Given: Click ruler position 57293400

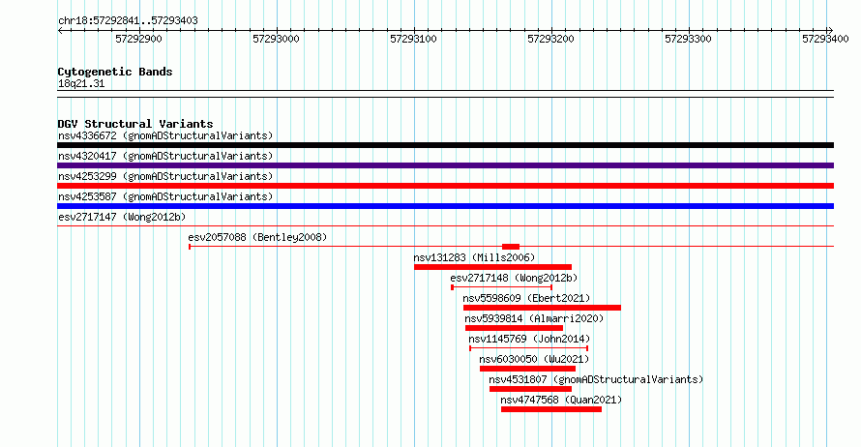Looking at the screenshot, I should coord(825,39).
